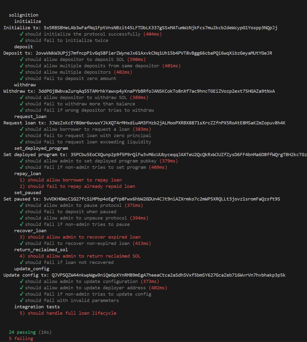Click failing test "1) should allow borrower to repay loan"

[x=71, y=180]
